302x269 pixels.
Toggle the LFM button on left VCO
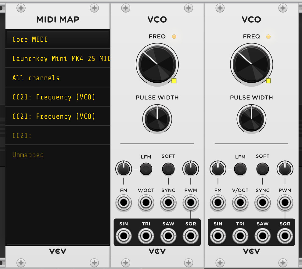point(146,169)
